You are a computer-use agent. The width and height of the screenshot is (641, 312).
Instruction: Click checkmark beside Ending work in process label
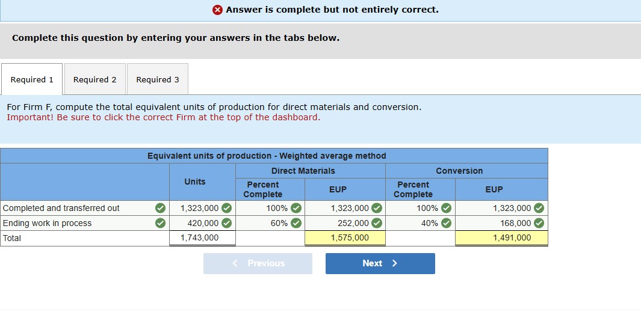[161, 224]
